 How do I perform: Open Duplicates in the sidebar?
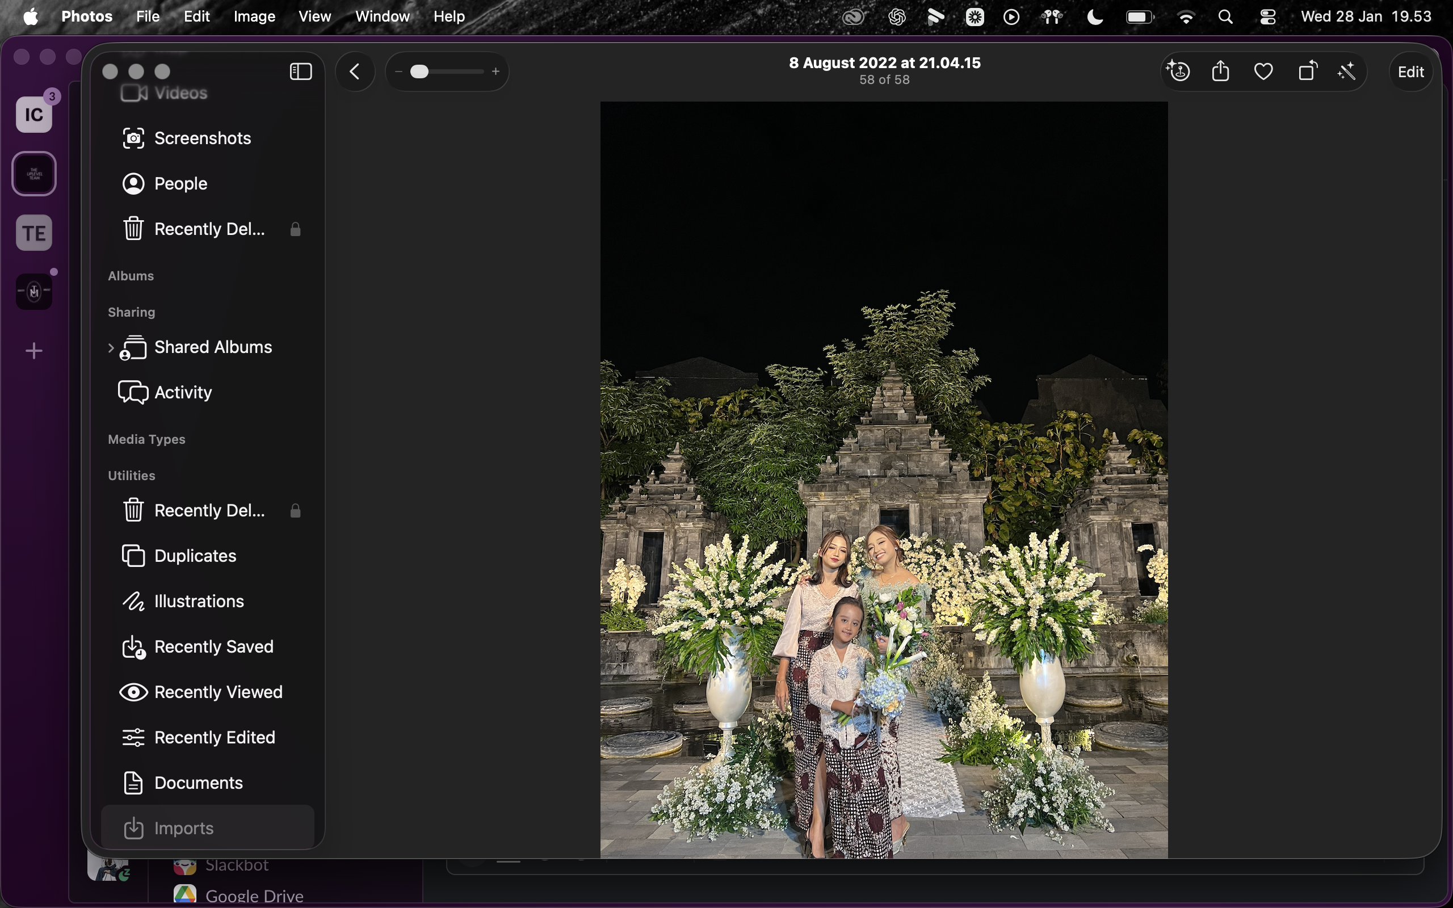point(195,556)
